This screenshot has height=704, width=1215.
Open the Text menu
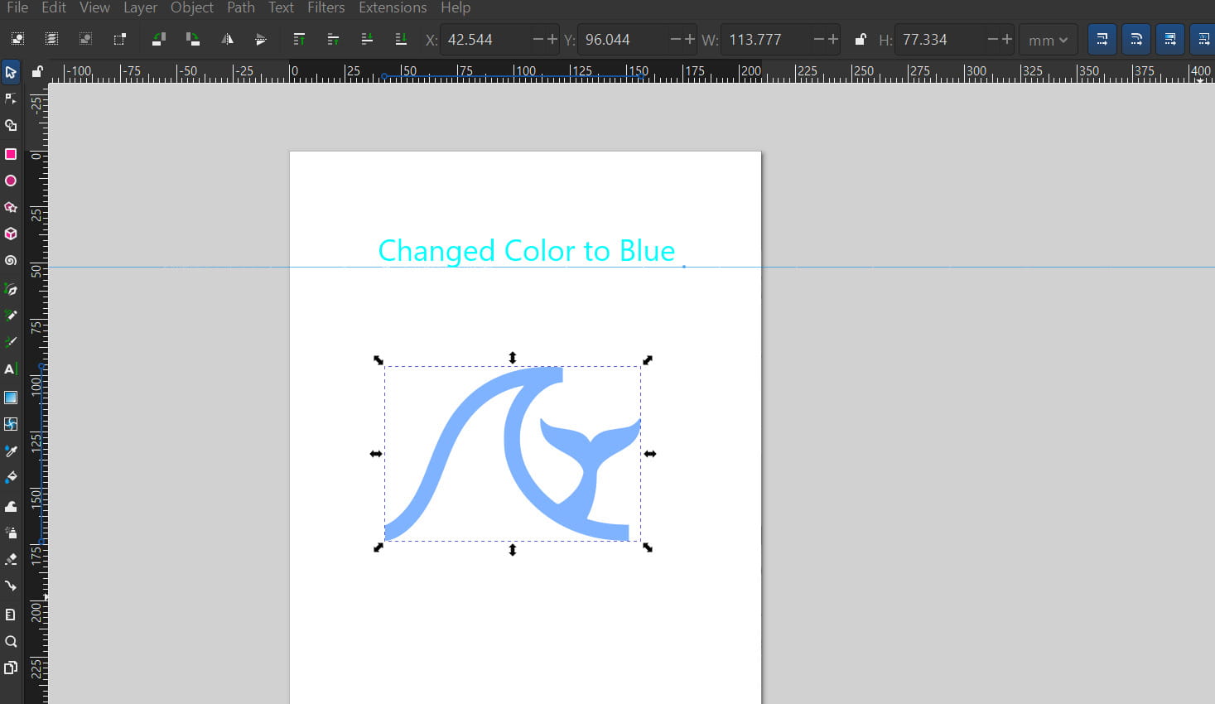coord(281,7)
